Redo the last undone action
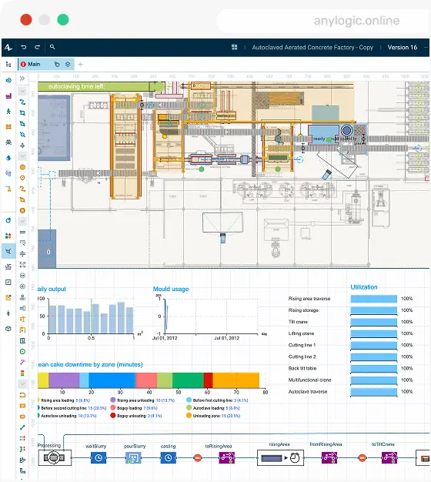This screenshot has width=431, height=482. tap(37, 47)
